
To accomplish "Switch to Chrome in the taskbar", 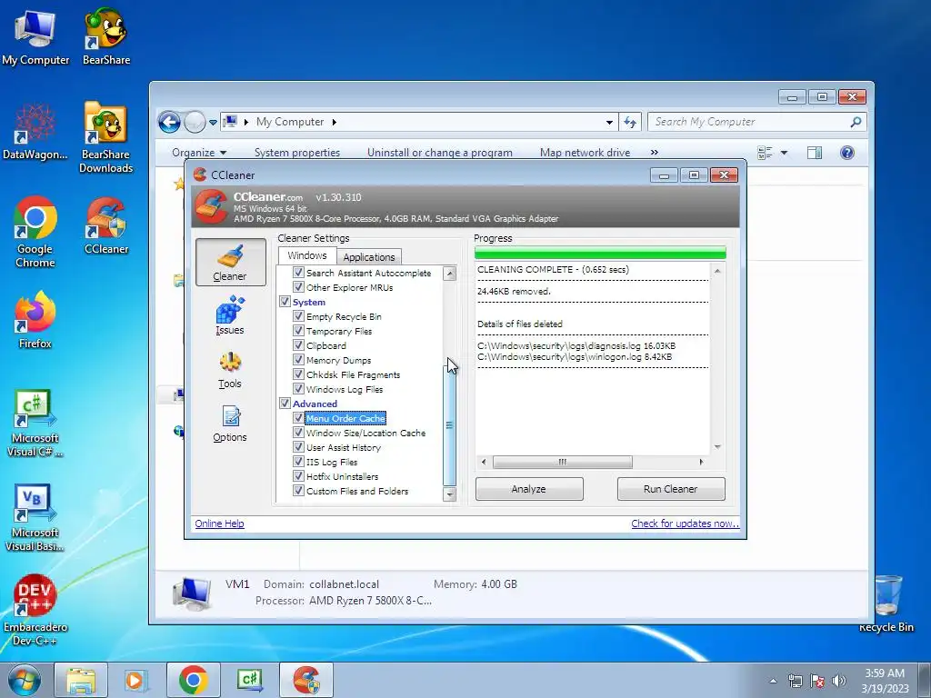I will click(194, 680).
